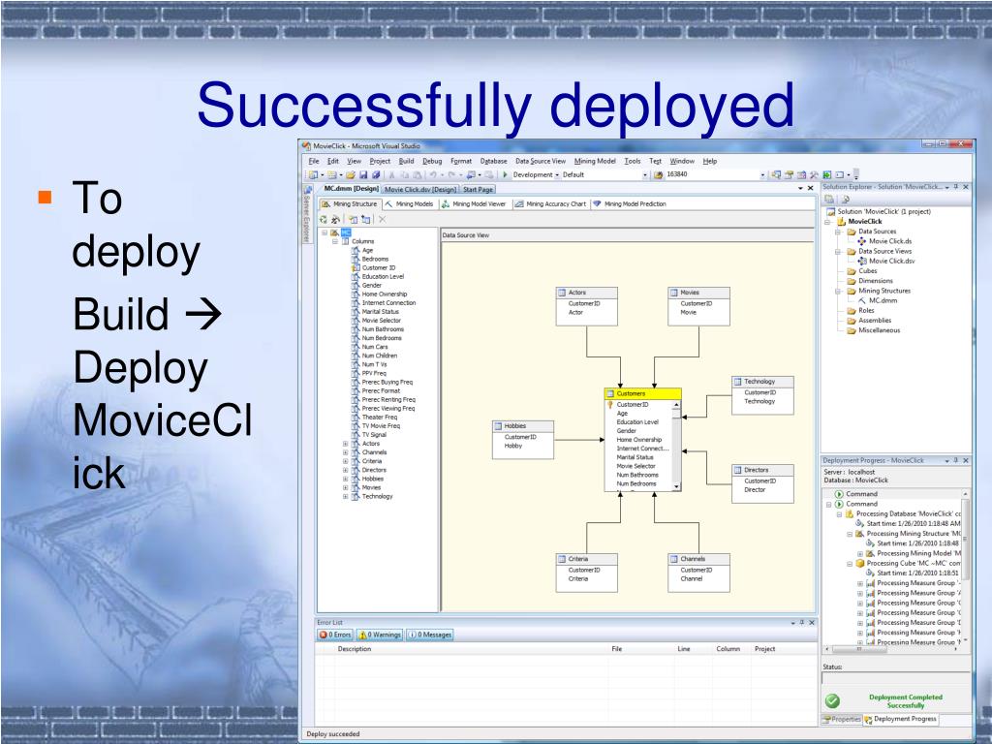Click the green Deployment Completed checkmark icon

point(832,701)
